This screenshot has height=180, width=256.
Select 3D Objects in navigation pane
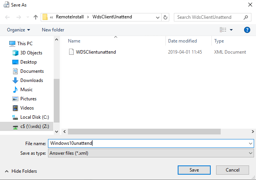[x=31, y=53]
